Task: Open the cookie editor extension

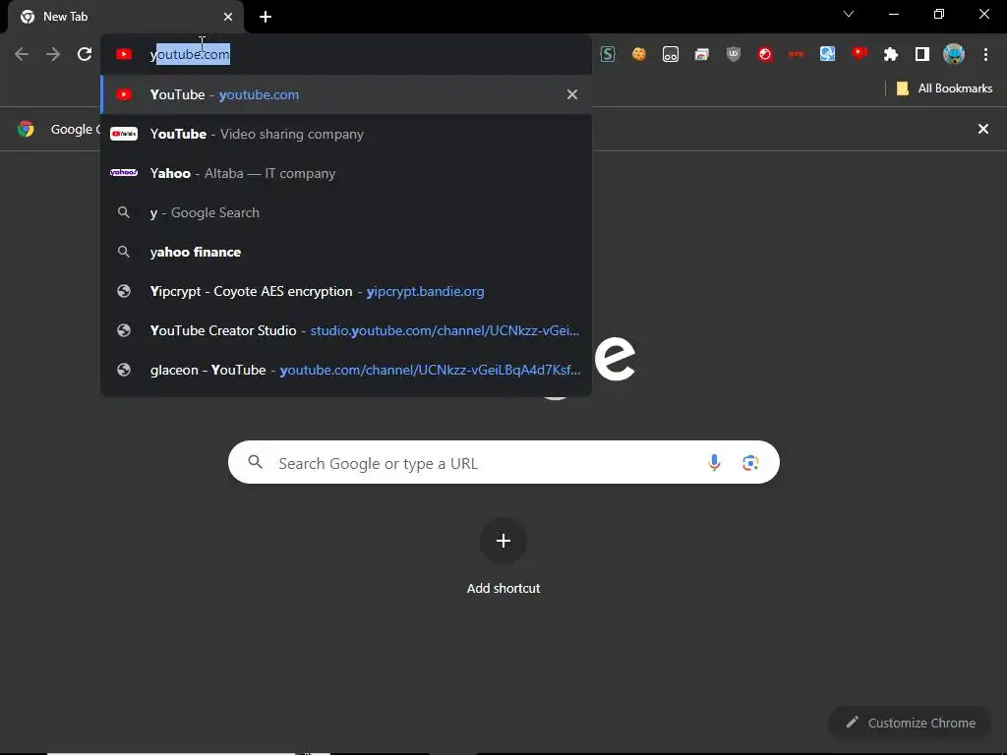Action: [x=639, y=55]
